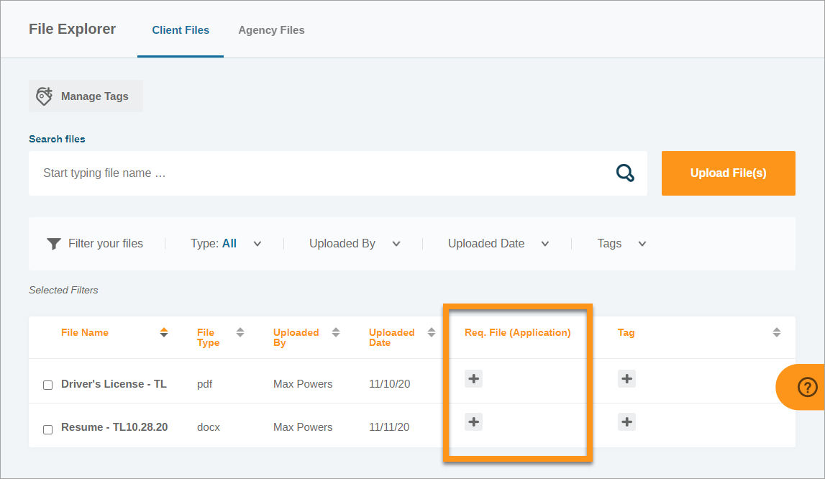Click the pdf file type cell

pyautogui.click(x=205, y=384)
